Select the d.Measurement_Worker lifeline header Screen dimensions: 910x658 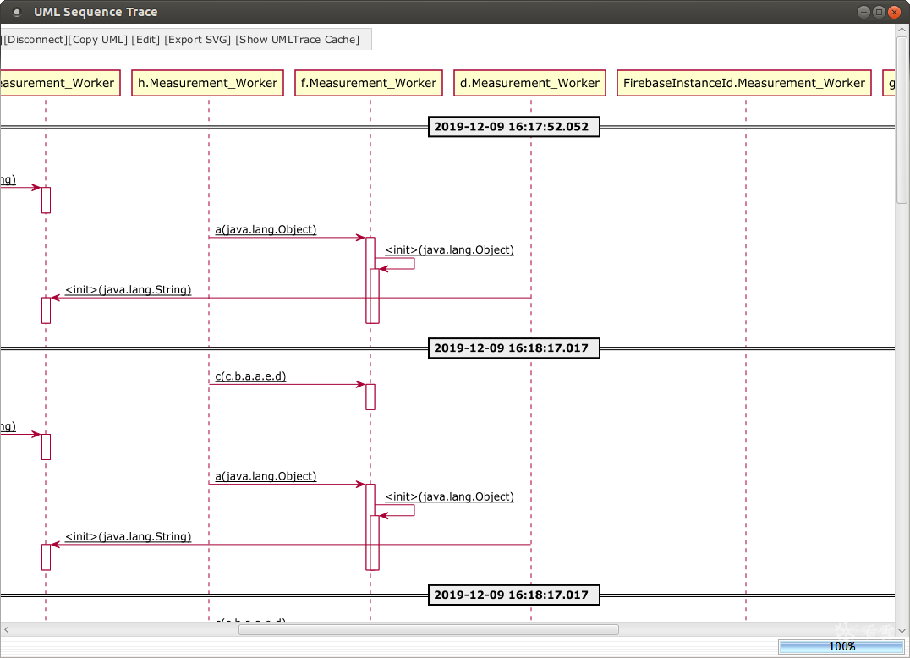[530, 83]
